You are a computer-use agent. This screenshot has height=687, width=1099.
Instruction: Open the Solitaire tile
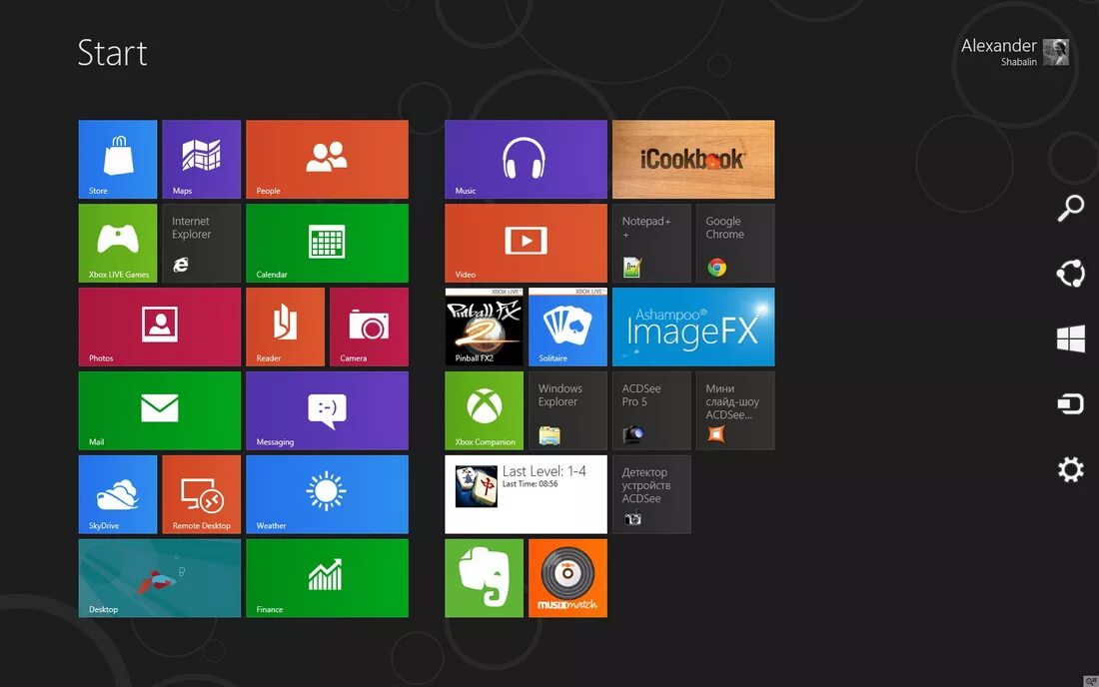pos(567,327)
